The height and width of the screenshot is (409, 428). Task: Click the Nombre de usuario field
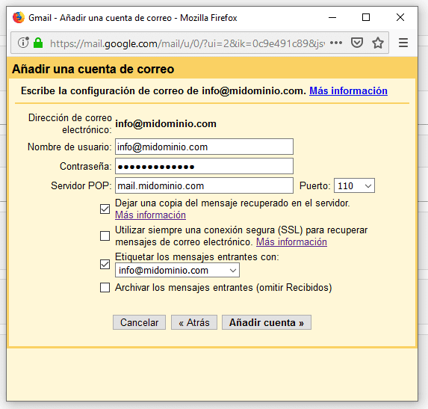click(204, 147)
